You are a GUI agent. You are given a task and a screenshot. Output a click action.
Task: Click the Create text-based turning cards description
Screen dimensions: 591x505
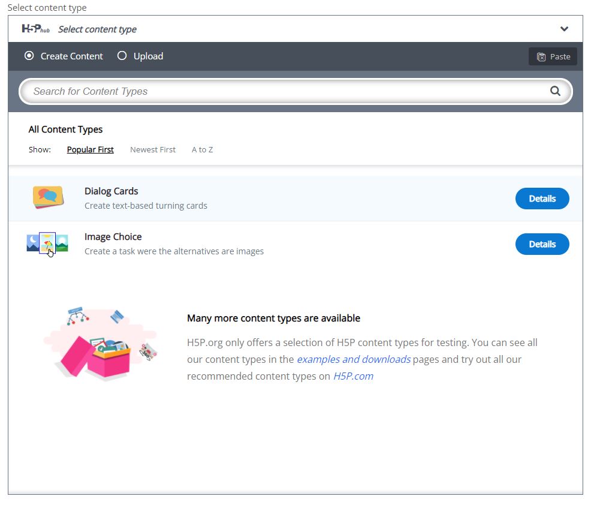coord(146,206)
